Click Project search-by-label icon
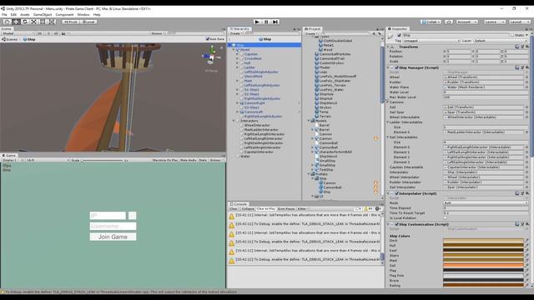Image resolution: width=534 pixels, height=300 pixels. [x=379, y=33]
